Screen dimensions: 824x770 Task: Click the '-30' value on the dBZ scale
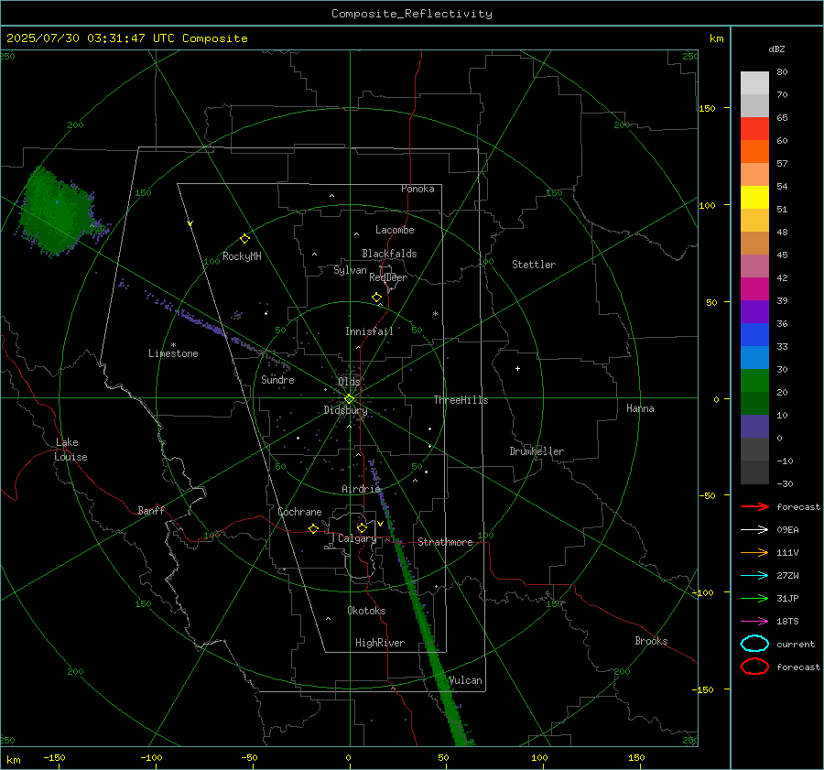pyautogui.click(x=785, y=483)
